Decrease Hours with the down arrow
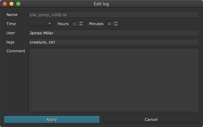The image size is (203, 127). click(x=81, y=25)
